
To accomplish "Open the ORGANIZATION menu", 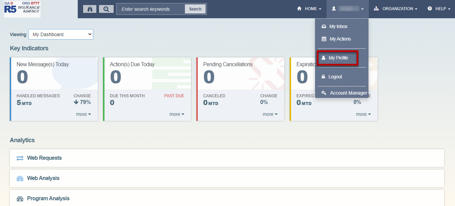I will pos(396,9).
